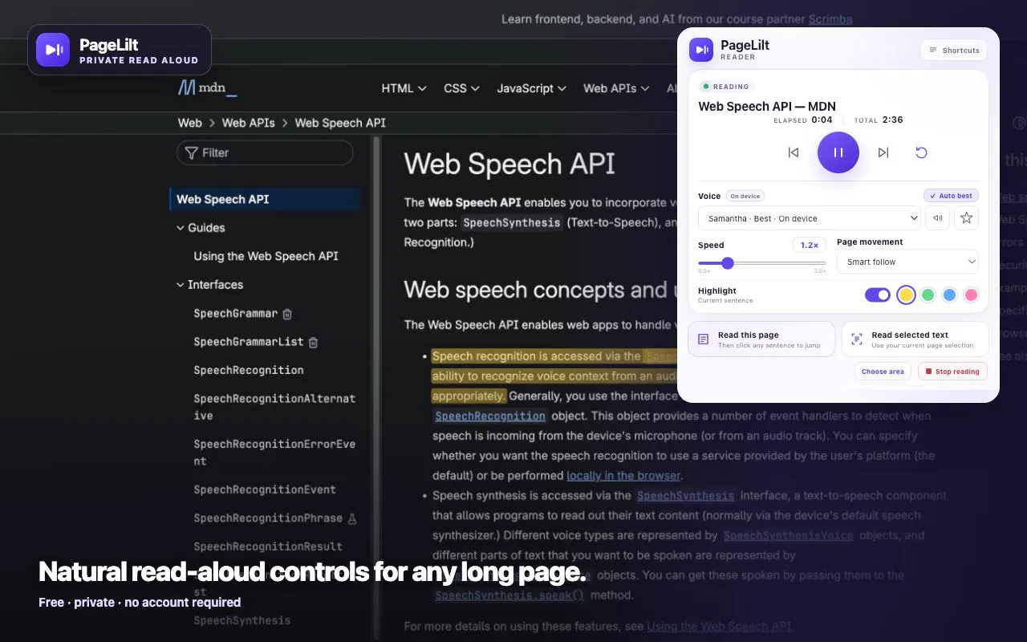Preview the voice with the speaker icon
Screen dimensions: 1027x642
click(x=937, y=217)
